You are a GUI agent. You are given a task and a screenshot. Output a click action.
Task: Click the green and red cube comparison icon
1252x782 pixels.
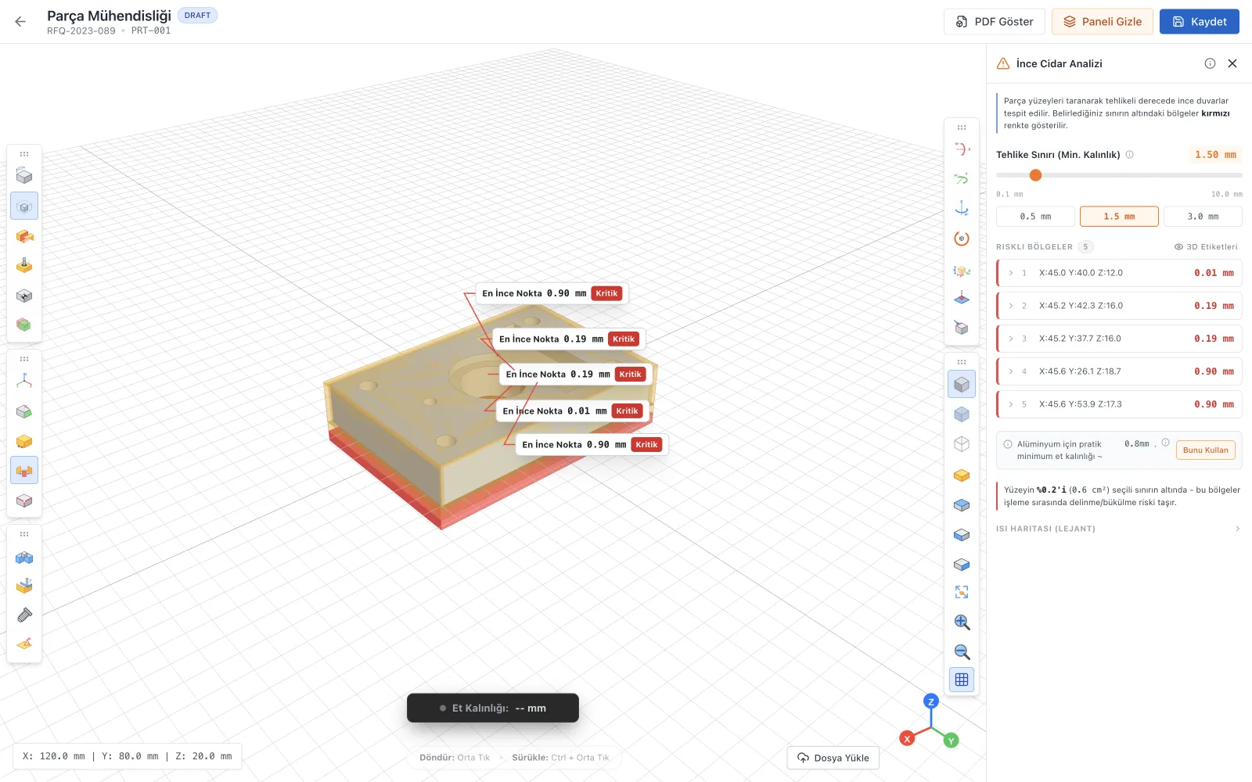coord(24,324)
